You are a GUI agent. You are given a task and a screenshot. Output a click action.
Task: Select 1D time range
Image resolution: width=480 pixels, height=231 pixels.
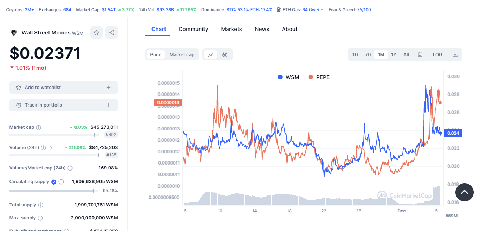355,54
